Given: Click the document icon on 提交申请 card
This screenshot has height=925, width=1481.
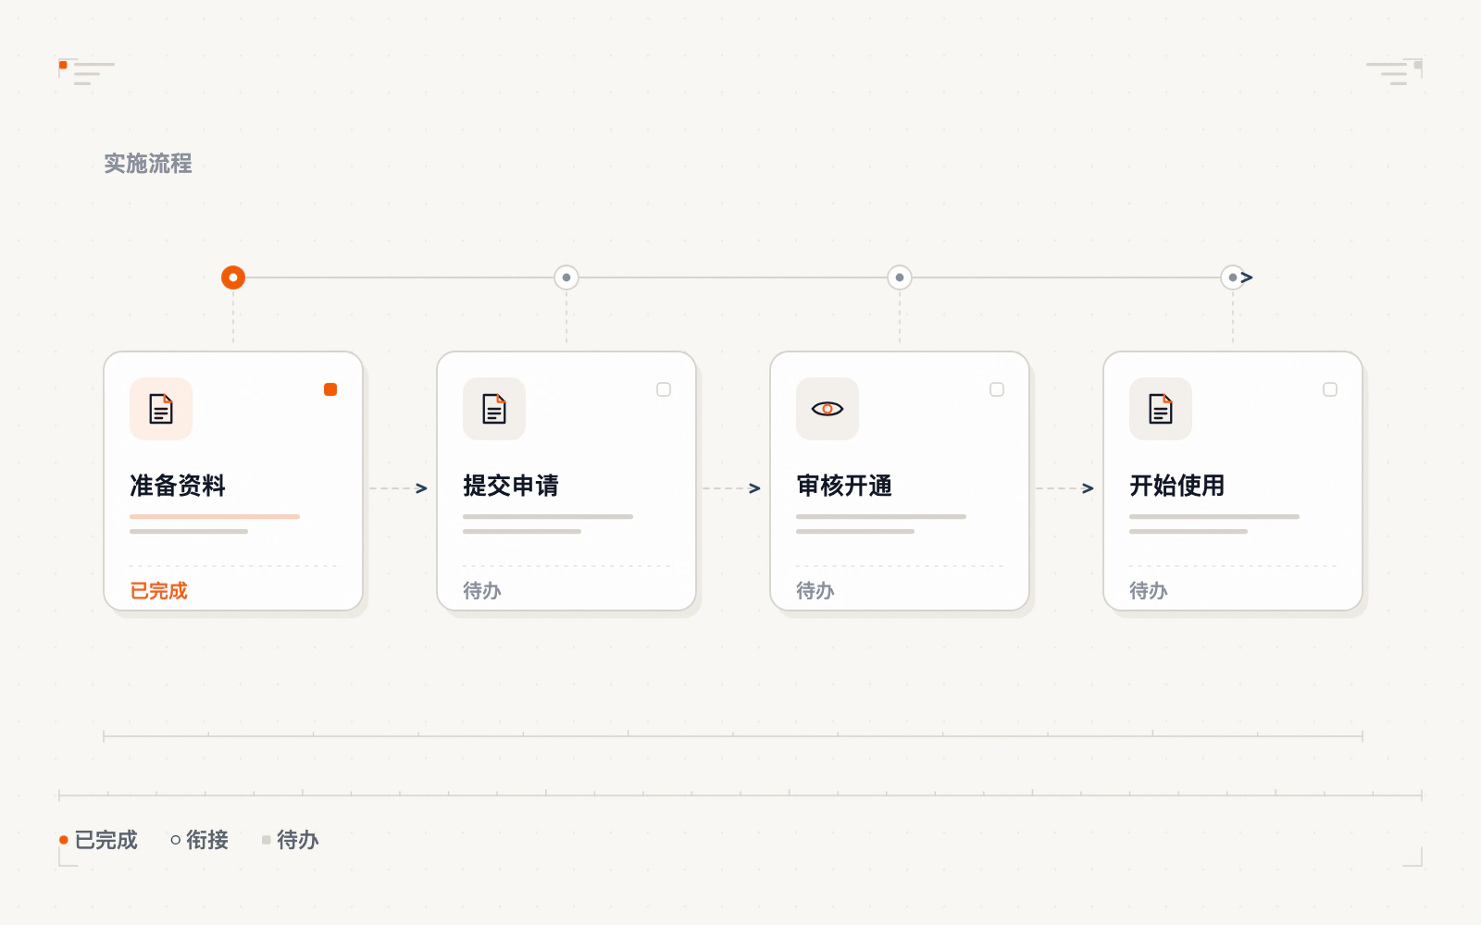Looking at the screenshot, I should click(x=494, y=409).
